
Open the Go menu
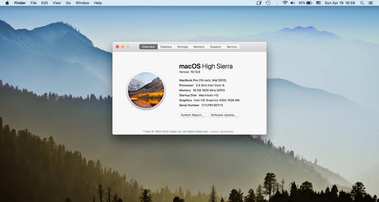click(68, 3)
